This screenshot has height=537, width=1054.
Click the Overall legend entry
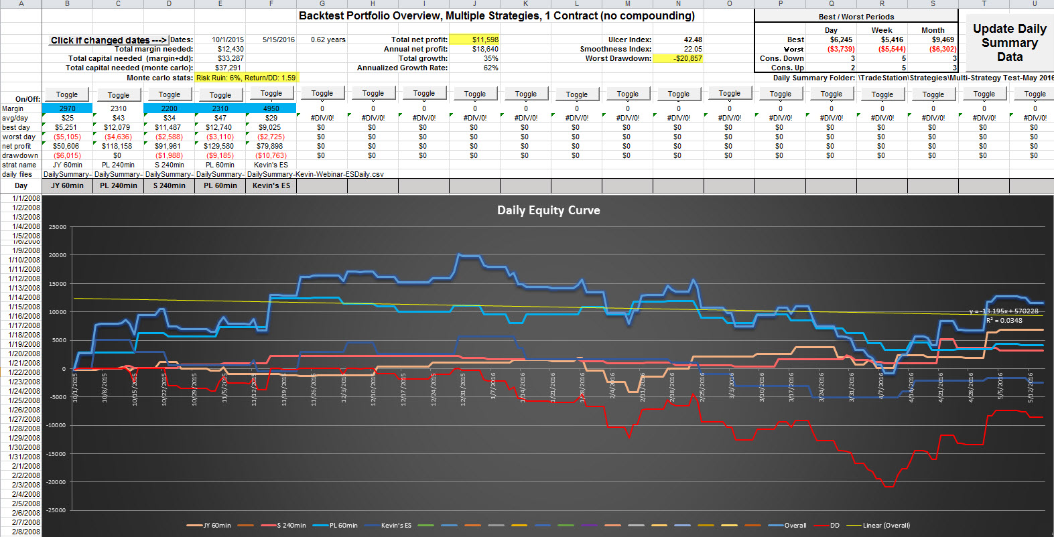coord(788,526)
